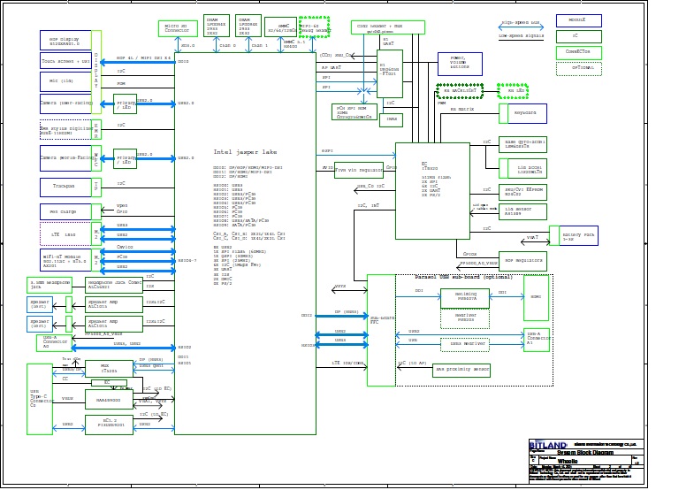Click the dotted LTE block
Screen dimensions: 694x490
point(65,234)
